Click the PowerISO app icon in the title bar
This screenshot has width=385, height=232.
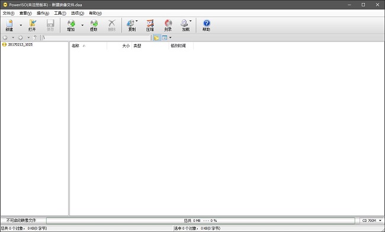[x=5, y=5]
